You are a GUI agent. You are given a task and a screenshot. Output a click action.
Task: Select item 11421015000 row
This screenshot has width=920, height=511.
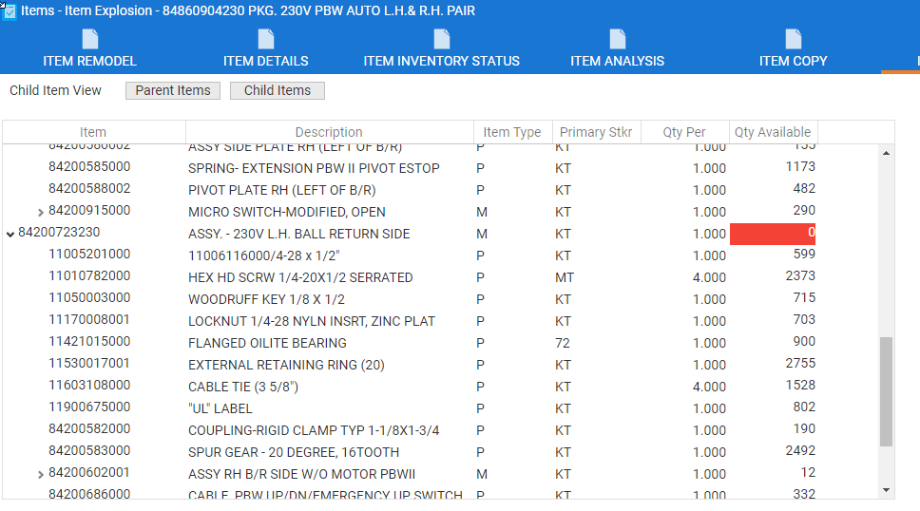(89, 341)
